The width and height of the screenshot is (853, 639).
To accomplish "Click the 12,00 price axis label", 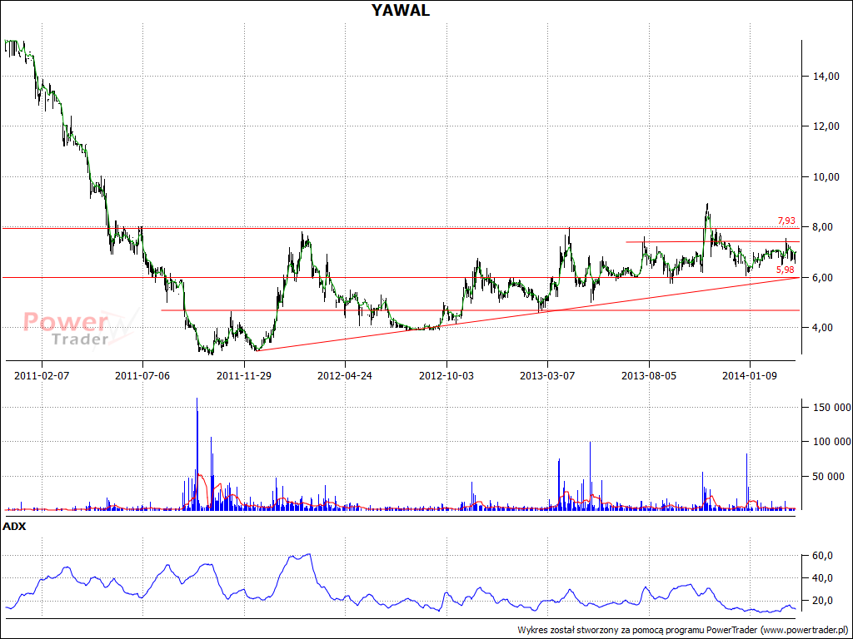I will point(826,126).
